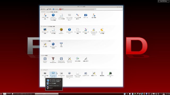Open Multimedia (マルチメディア) settings
Viewport: 170px width, 95px height.
[110, 75]
